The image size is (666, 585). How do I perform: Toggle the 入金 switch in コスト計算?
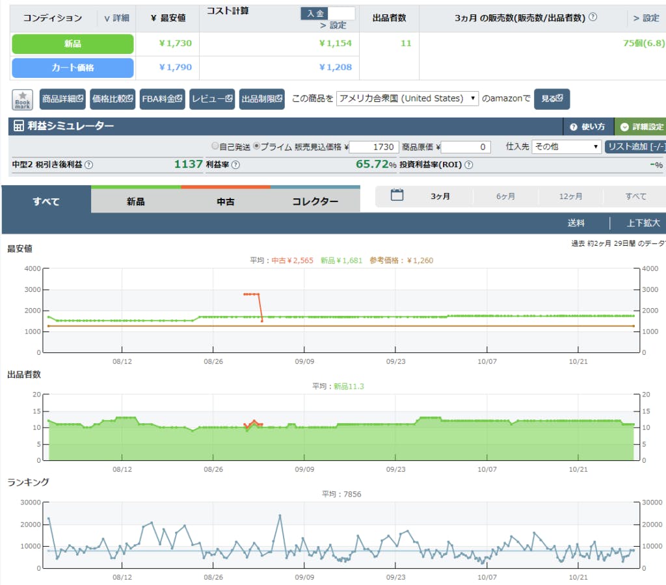click(328, 13)
